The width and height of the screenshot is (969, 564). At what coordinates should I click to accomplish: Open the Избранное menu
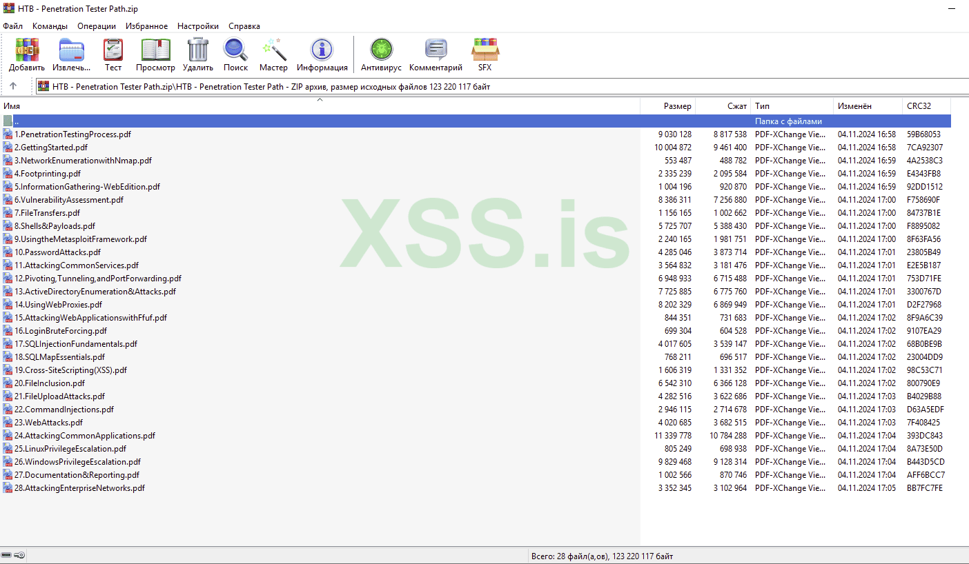click(146, 26)
